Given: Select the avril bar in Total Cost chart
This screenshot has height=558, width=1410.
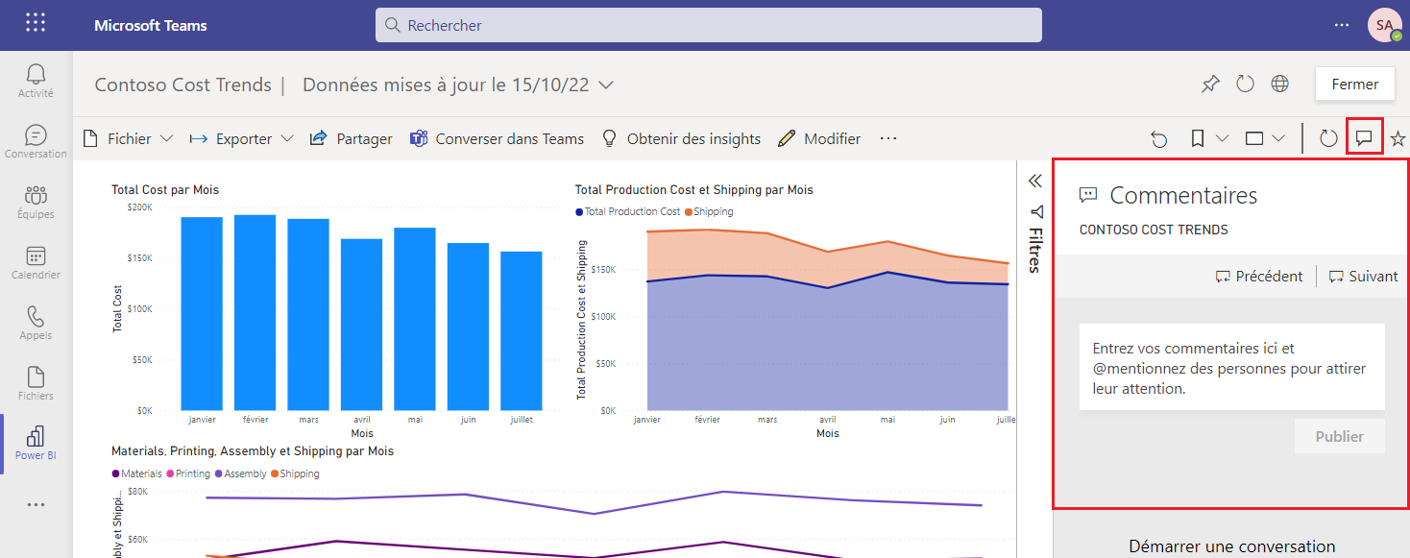Looking at the screenshot, I should pyautogui.click(x=361, y=325).
